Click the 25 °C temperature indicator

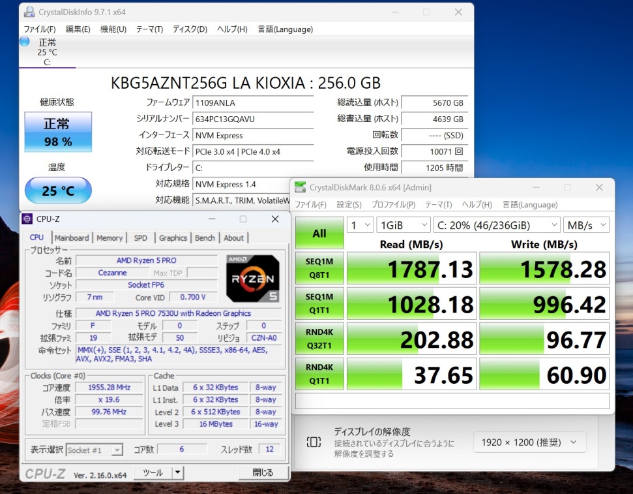coord(58,191)
